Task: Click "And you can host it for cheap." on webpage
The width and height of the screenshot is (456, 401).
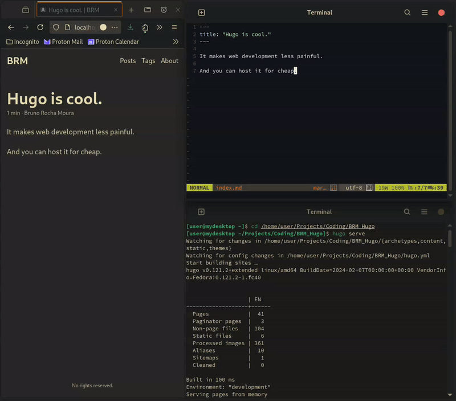Action: [x=54, y=152]
